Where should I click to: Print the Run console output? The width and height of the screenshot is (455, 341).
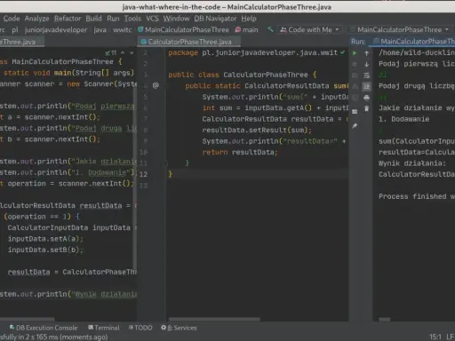(x=366, y=98)
